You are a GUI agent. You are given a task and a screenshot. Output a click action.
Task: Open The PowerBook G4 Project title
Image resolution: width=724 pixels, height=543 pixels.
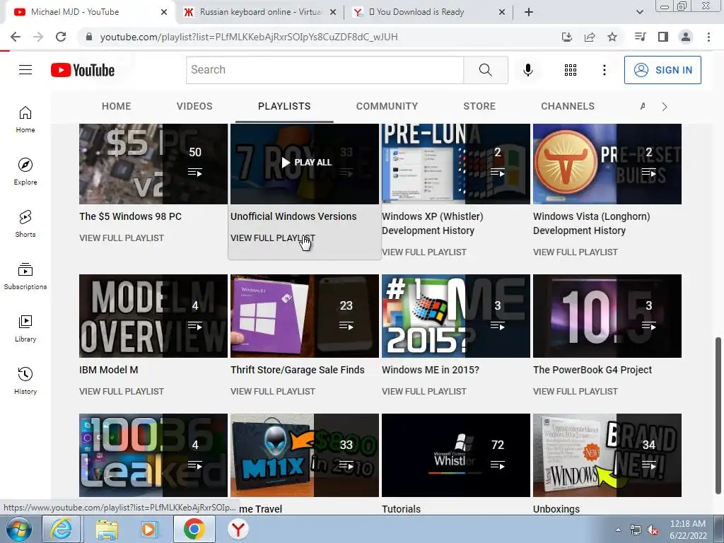tap(592, 370)
